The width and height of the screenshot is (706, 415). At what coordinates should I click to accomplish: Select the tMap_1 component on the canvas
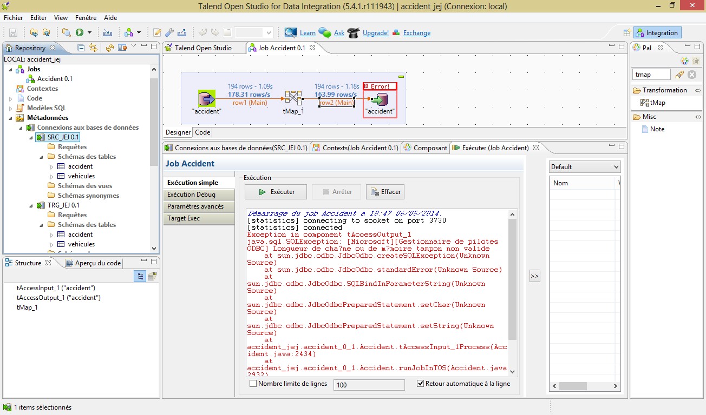click(293, 98)
